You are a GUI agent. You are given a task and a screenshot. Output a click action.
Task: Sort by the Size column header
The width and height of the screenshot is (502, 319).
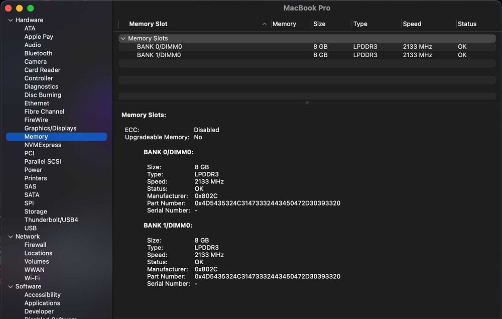coord(319,24)
